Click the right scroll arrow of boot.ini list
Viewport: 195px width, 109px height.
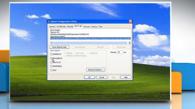click(129, 43)
